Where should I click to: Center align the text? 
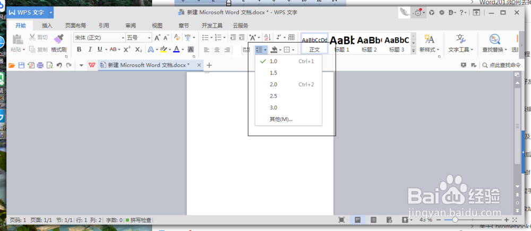(217, 50)
